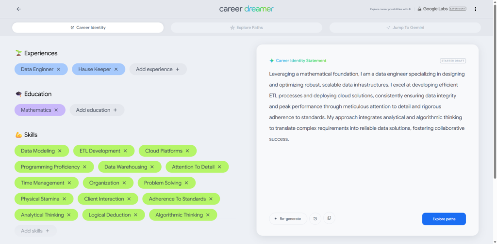Image resolution: width=497 pixels, height=244 pixels.
Task: Remove the Time Management skill
Action: pyautogui.click(x=69, y=183)
